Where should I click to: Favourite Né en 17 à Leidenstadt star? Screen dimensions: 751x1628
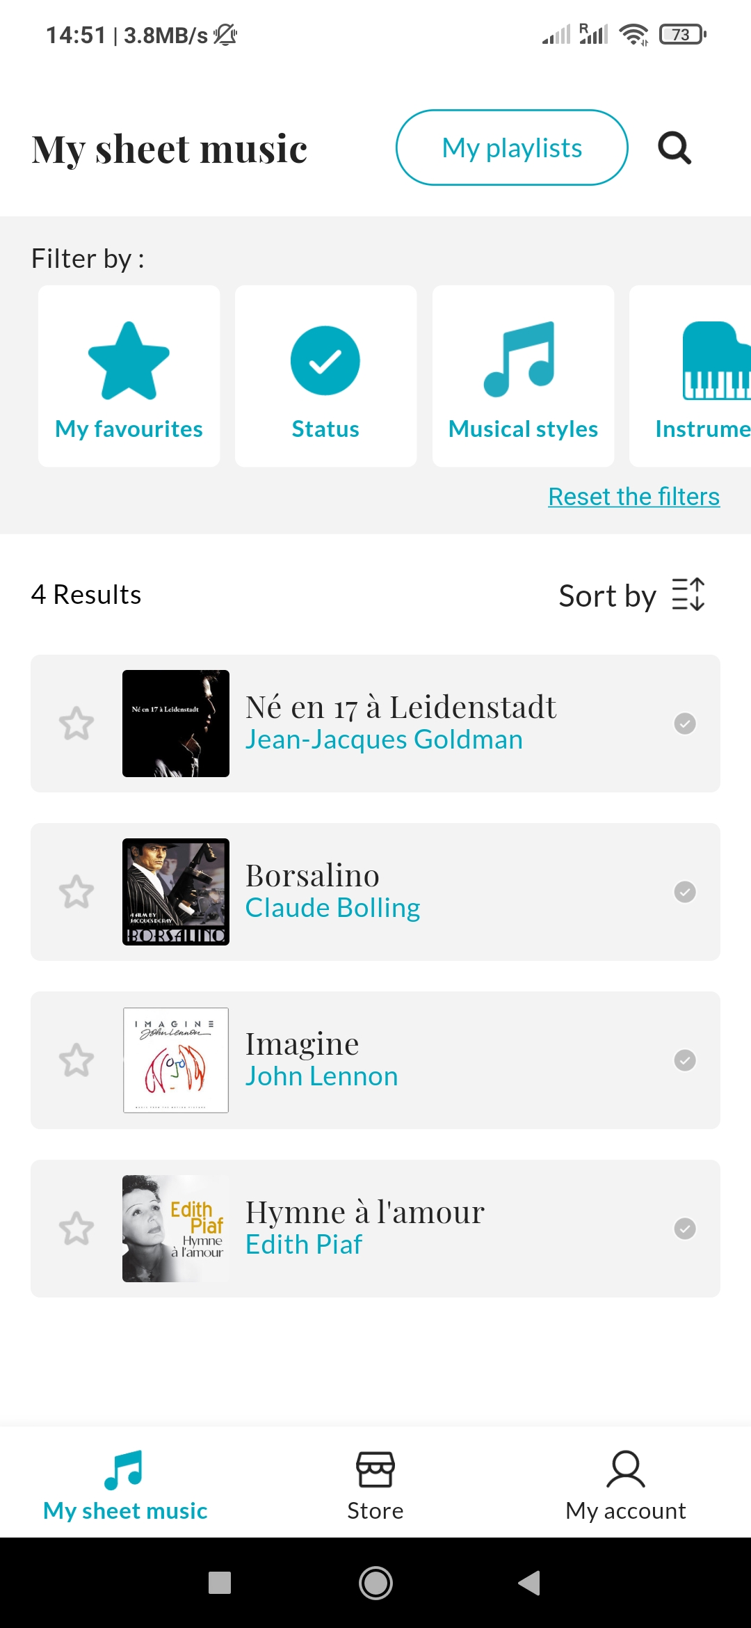pyautogui.click(x=76, y=724)
